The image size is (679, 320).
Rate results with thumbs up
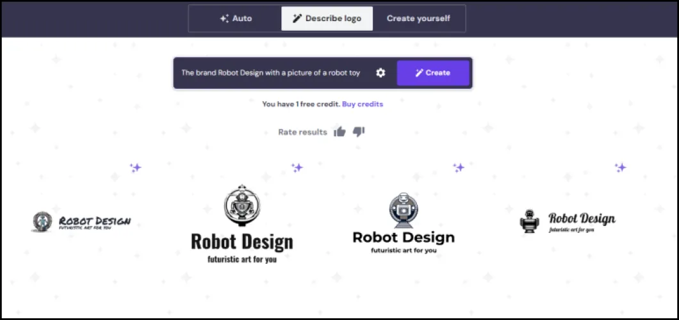click(x=339, y=132)
